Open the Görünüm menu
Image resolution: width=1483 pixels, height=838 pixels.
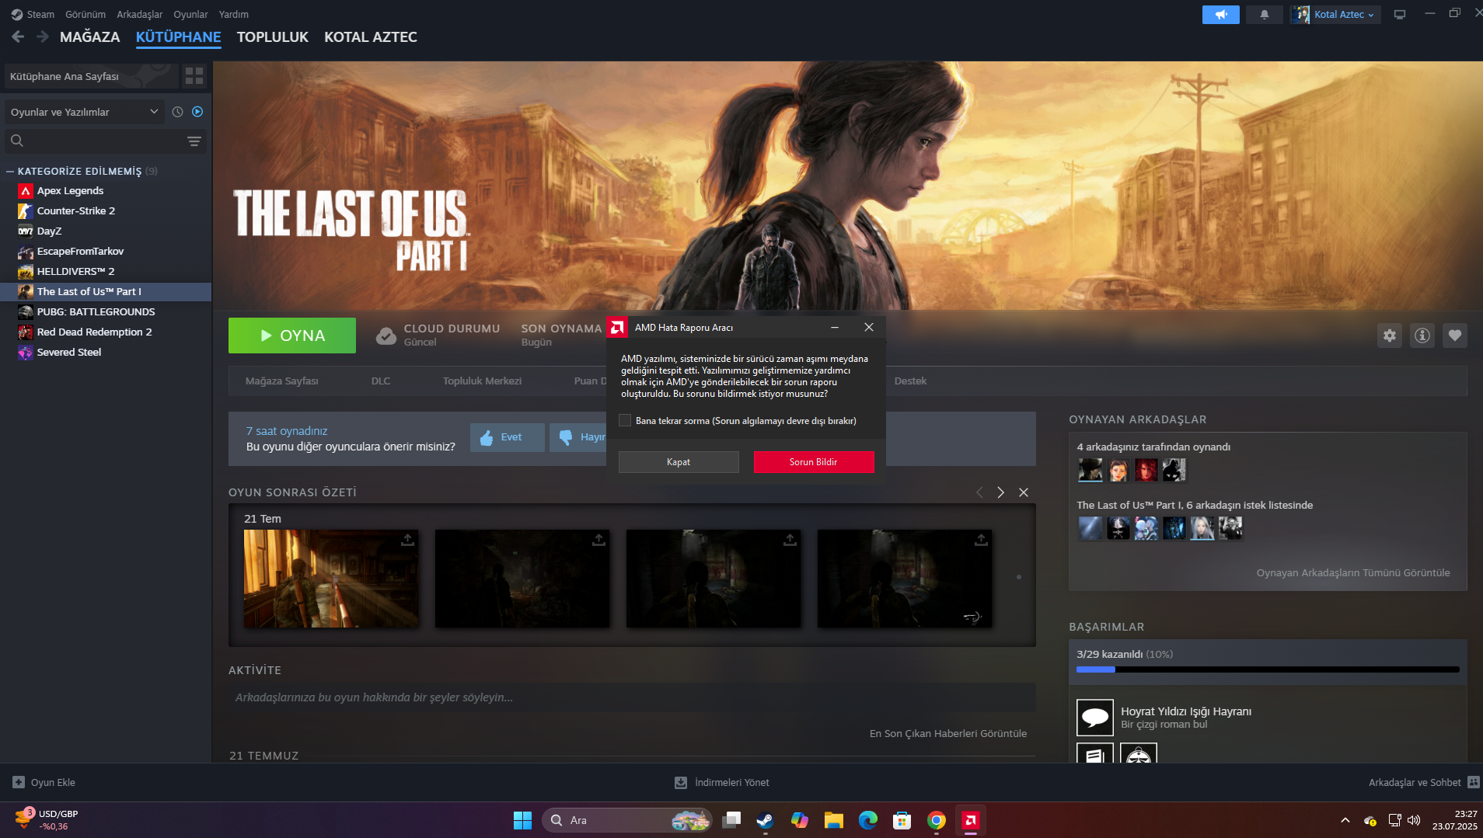[85, 14]
